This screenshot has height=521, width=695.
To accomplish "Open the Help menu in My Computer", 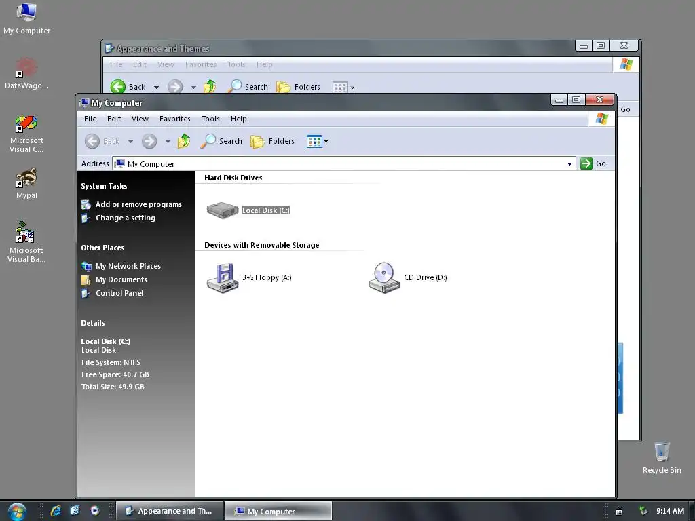I will coord(238,119).
